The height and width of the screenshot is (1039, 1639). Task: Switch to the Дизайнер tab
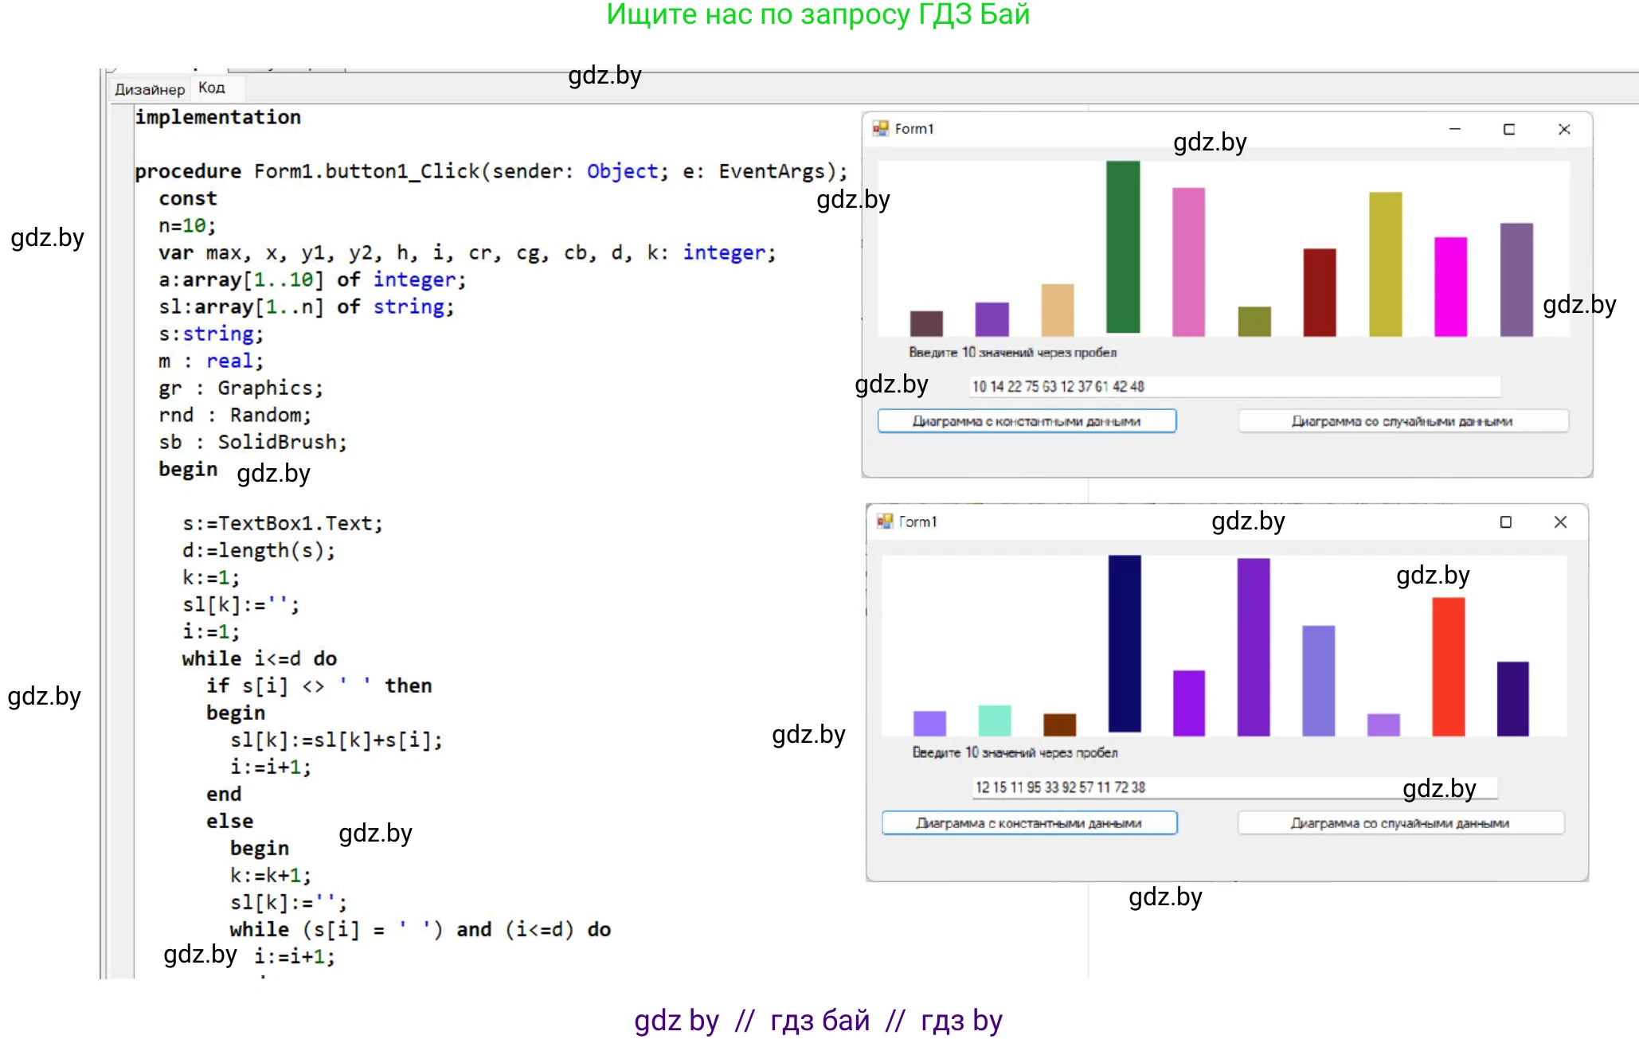[x=149, y=89]
